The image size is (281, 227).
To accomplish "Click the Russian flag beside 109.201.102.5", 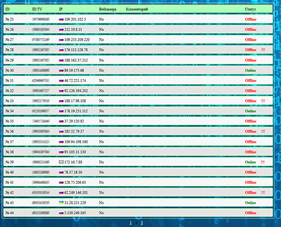I will [x=61, y=19].
